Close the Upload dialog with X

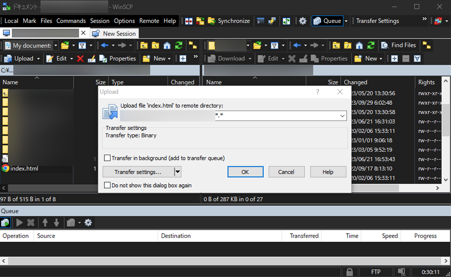[x=340, y=92]
